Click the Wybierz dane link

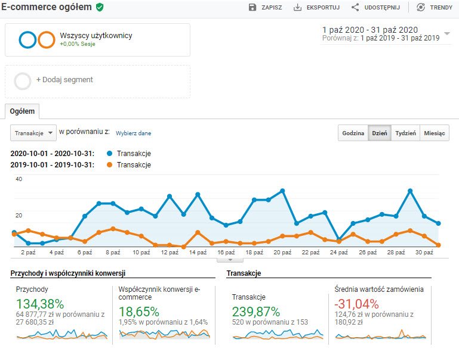(x=133, y=133)
